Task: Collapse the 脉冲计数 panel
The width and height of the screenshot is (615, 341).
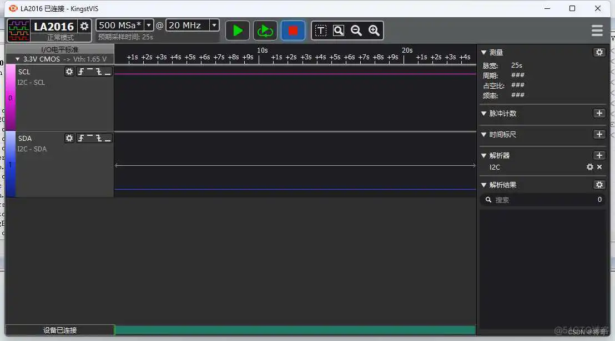Action: 483,114
